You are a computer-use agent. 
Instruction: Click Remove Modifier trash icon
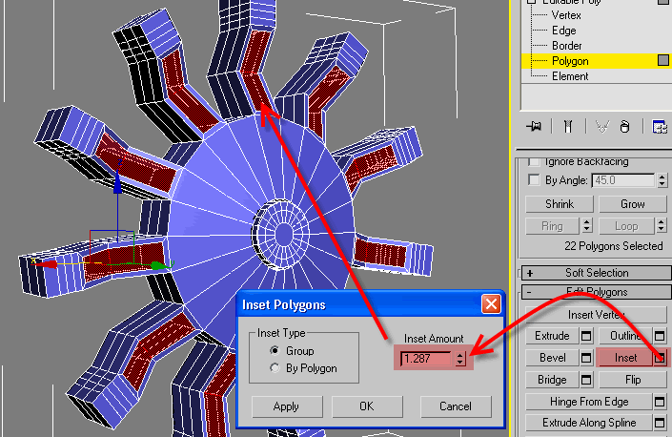click(625, 126)
